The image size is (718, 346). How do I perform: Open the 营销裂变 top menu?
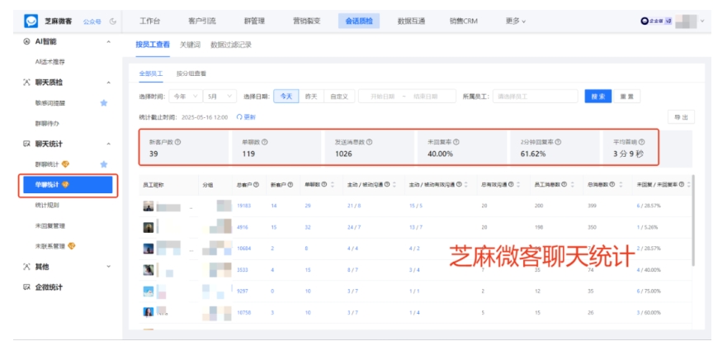click(x=307, y=21)
